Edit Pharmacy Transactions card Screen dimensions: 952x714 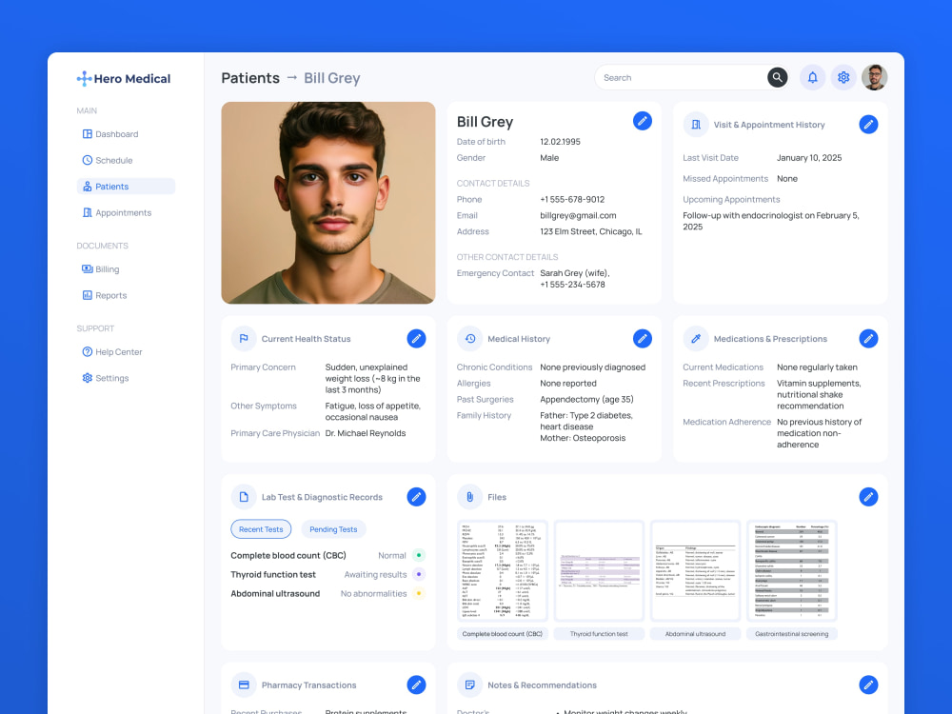pyautogui.click(x=416, y=684)
